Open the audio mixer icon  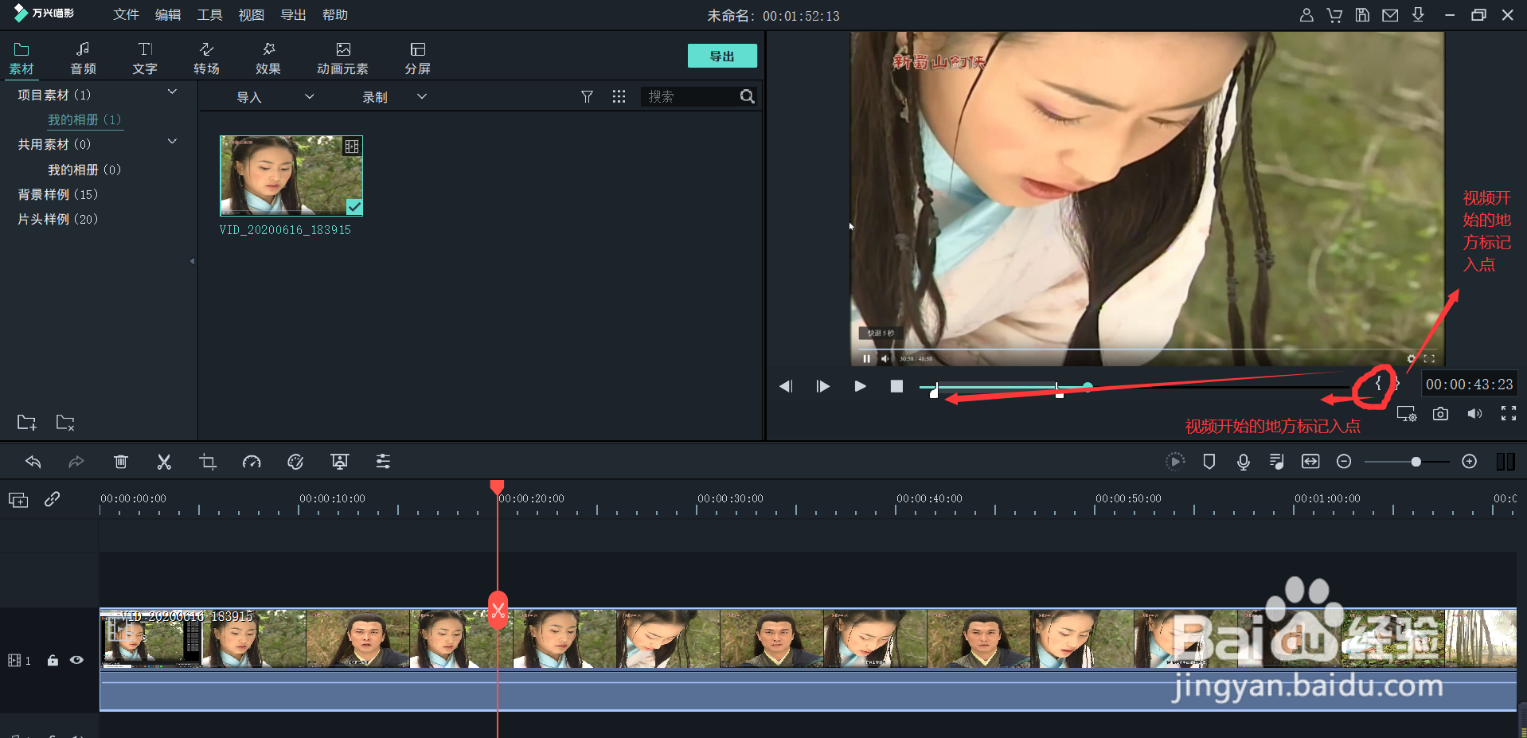tap(1277, 462)
